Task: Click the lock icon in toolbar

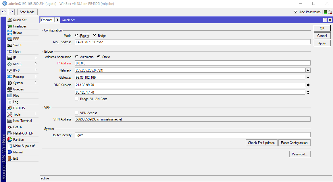Action: coord(330,12)
